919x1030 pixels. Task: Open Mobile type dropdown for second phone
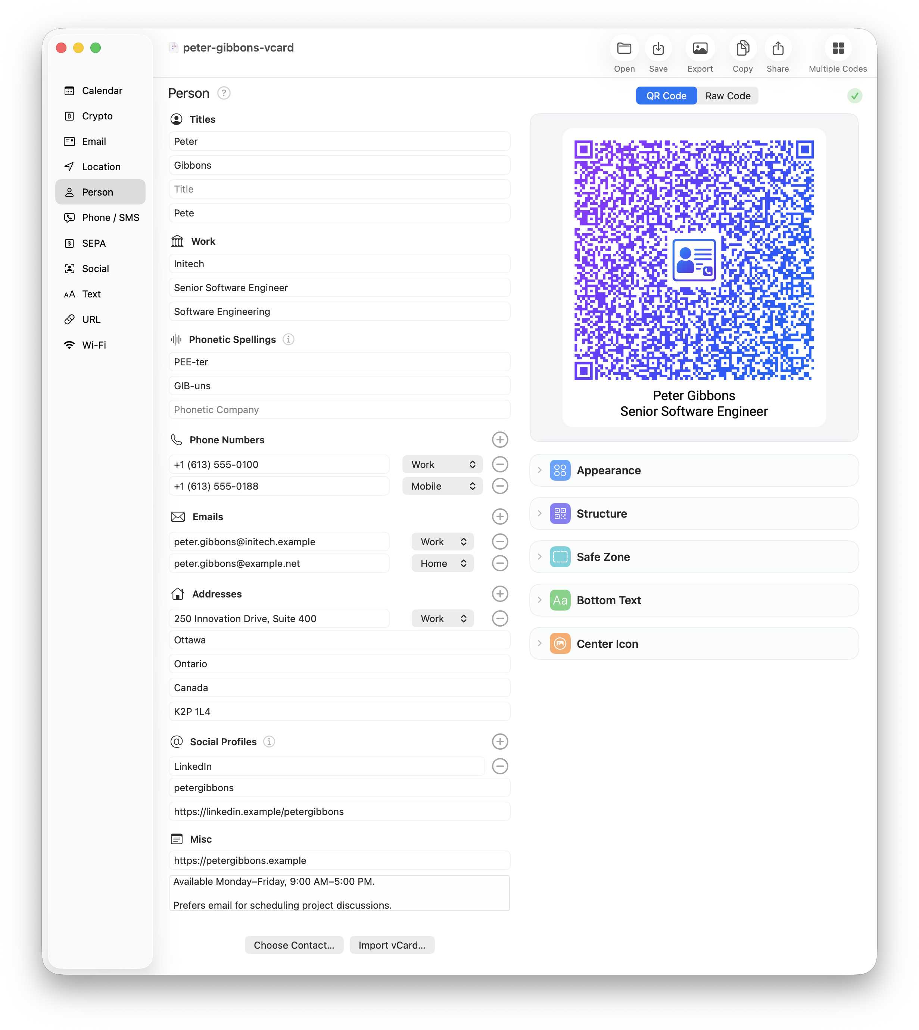[x=443, y=486]
